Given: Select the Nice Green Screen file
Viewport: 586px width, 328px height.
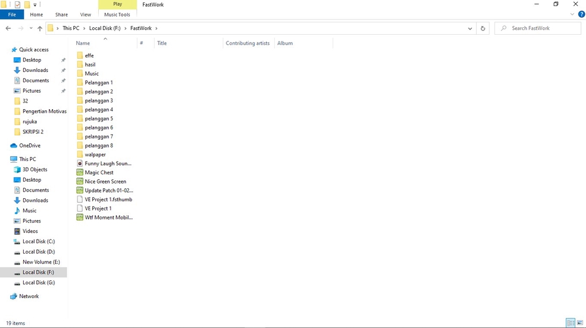Looking at the screenshot, I should 101,181.
